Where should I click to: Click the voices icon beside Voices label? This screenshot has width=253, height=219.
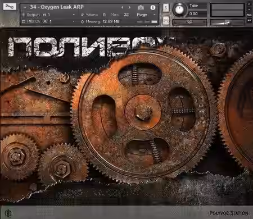(83, 15)
